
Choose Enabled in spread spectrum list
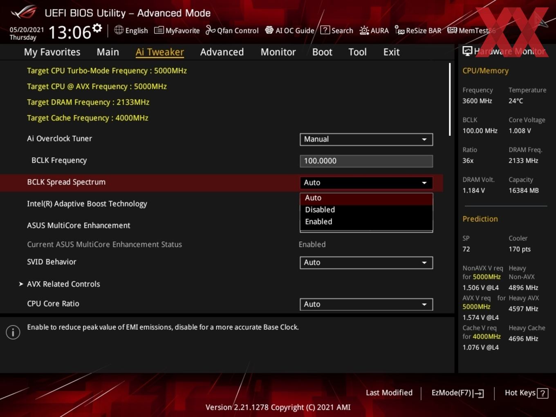[x=366, y=222]
